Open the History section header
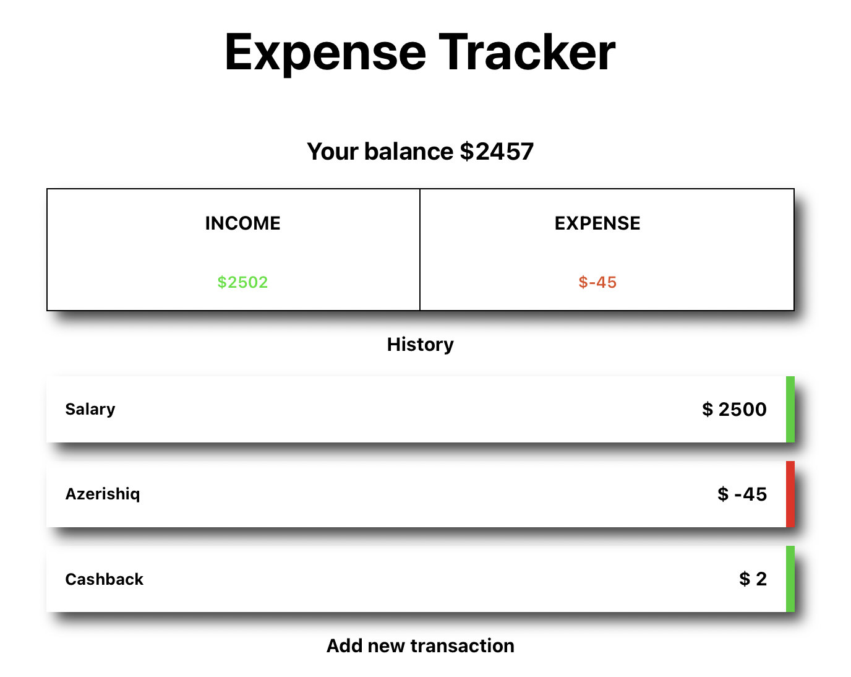Viewport: 851px width, 677px height. [x=420, y=344]
